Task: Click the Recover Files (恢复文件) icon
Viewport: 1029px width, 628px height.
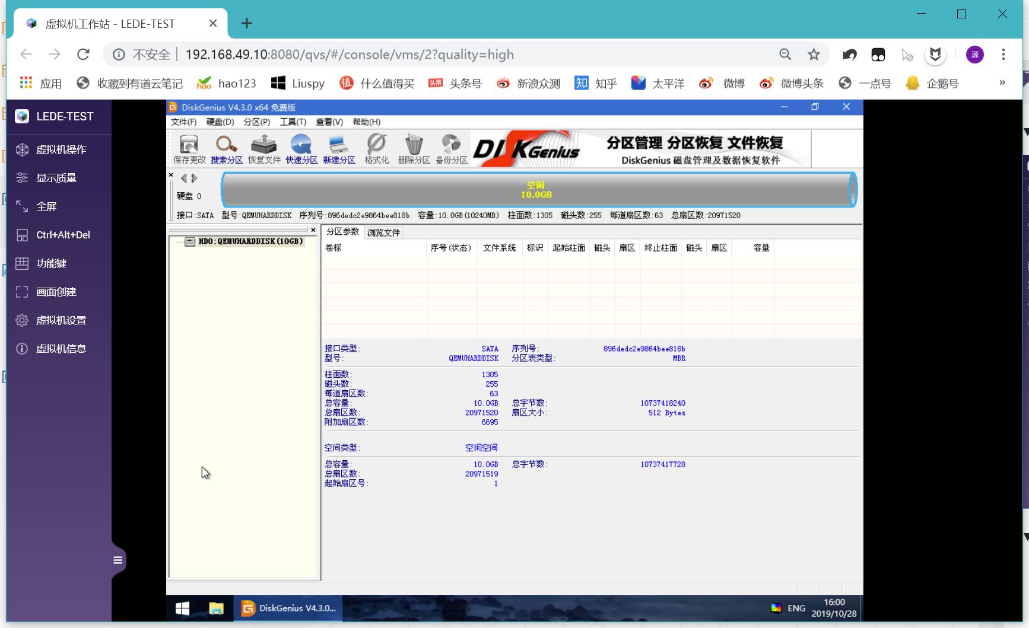Action: [x=264, y=149]
